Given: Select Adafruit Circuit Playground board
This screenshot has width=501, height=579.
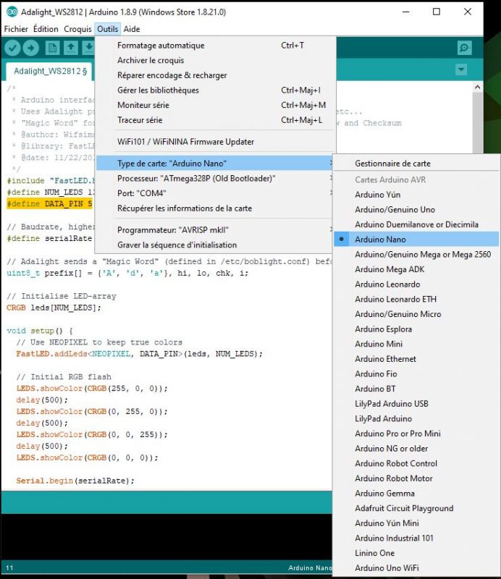Looking at the screenshot, I should click(416, 509).
